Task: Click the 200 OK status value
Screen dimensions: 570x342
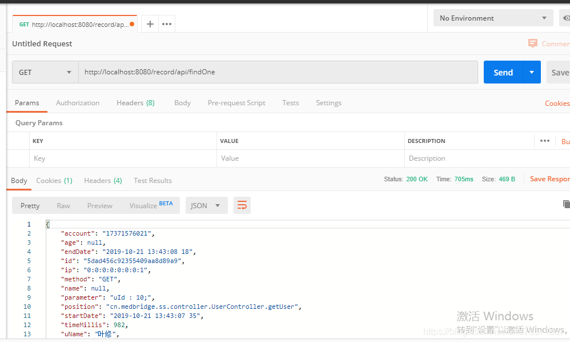Action: pos(417,179)
